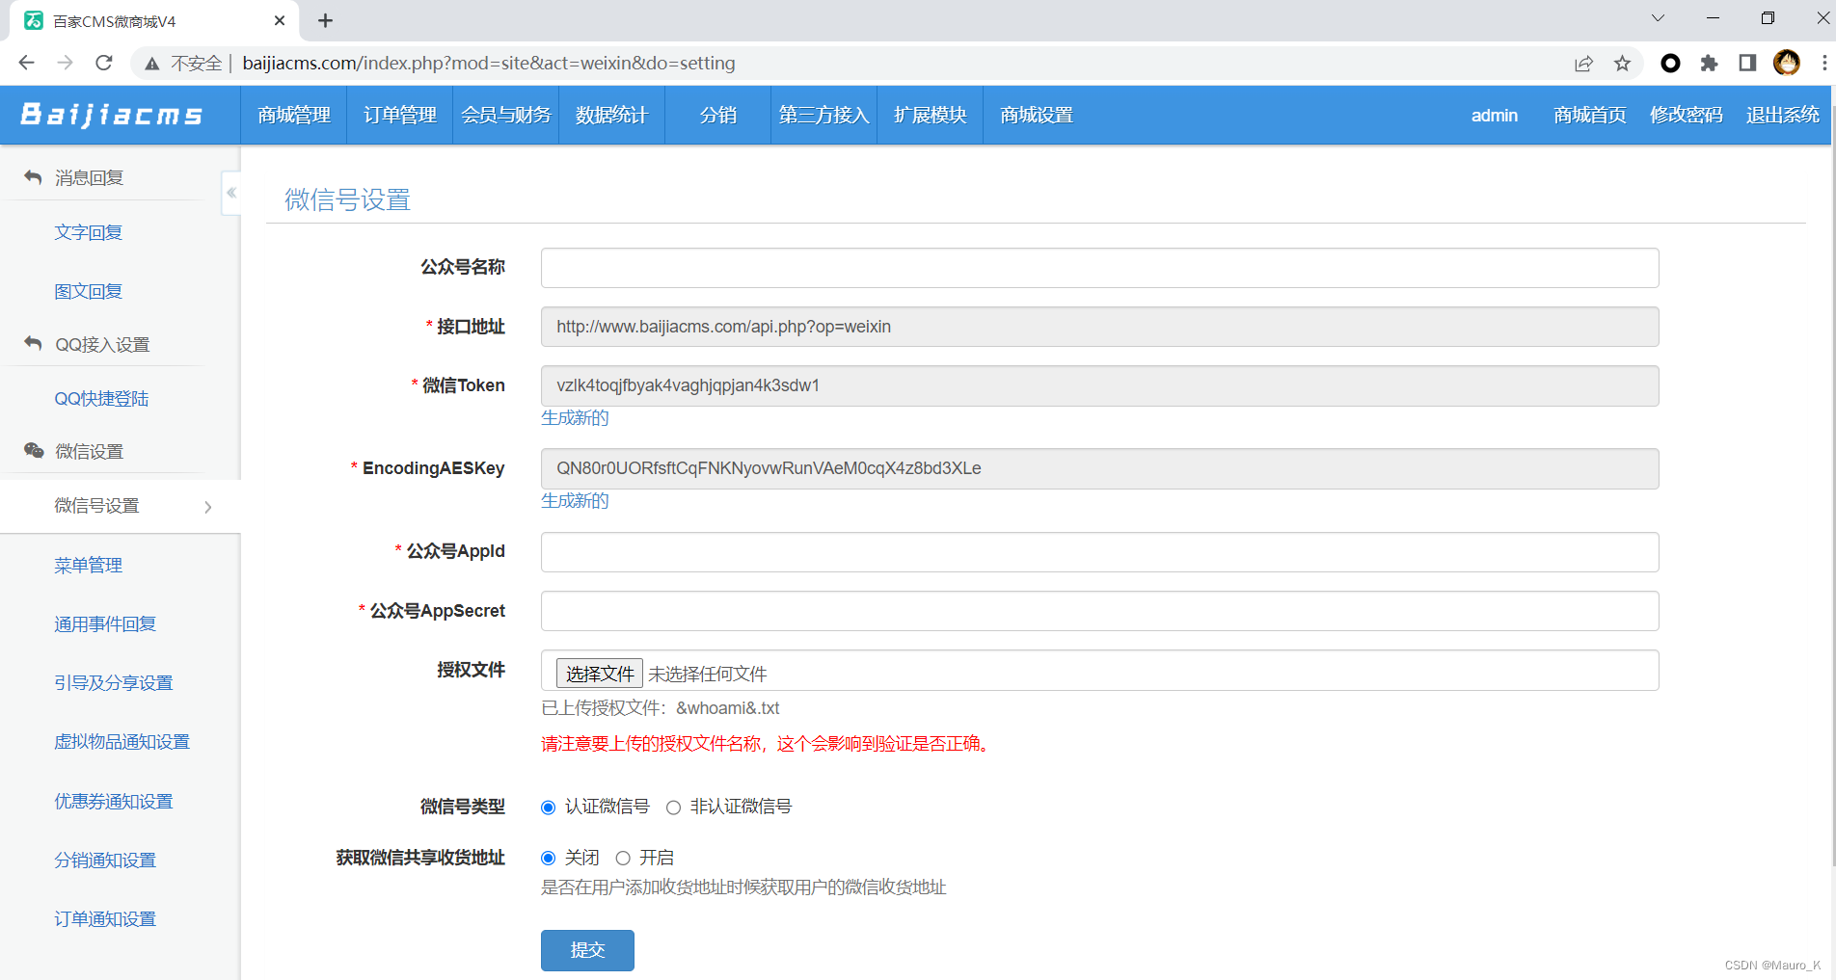Open the 第三方接入 menu
The height and width of the screenshot is (980, 1836).
823,116
